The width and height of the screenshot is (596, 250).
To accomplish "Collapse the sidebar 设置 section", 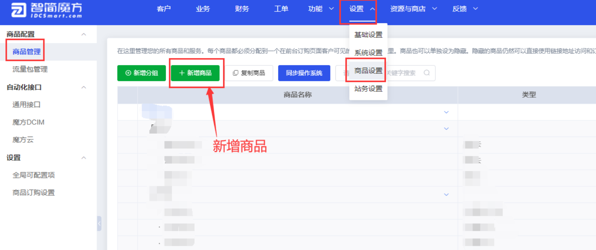I will click(84, 158).
